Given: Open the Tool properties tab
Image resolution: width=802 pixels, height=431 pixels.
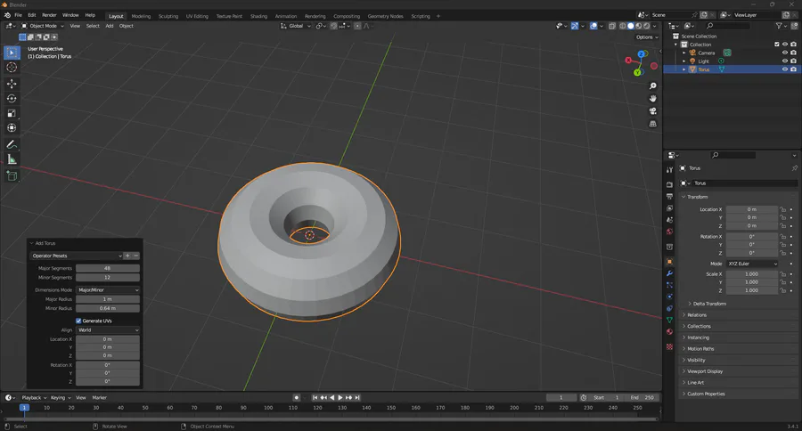Looking at the screenshot, I should coord(669,170).
